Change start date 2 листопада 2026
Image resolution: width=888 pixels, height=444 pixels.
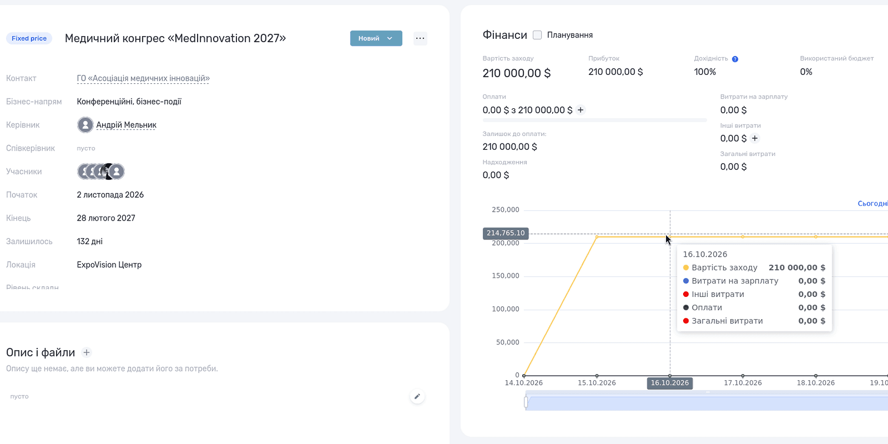(110, 195)
